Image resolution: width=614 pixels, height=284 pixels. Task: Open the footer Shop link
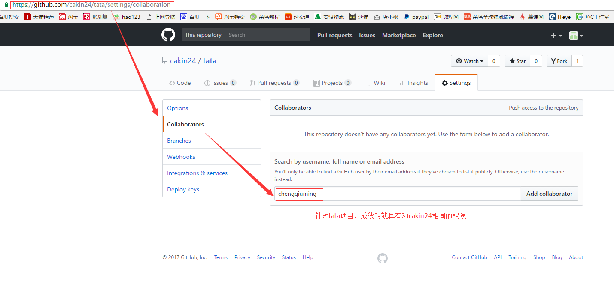click(539, 257)
